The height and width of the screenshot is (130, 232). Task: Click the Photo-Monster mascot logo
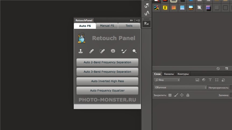pos(82,38)
